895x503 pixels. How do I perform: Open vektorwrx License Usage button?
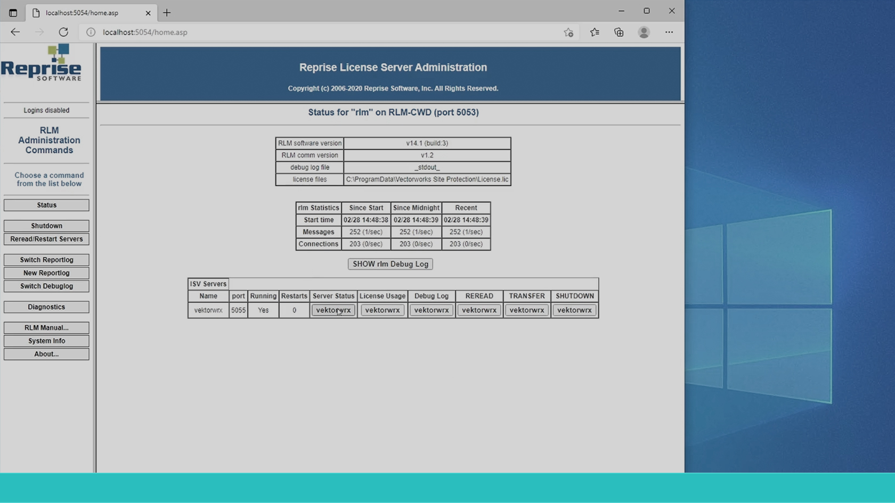click(383, 310)
